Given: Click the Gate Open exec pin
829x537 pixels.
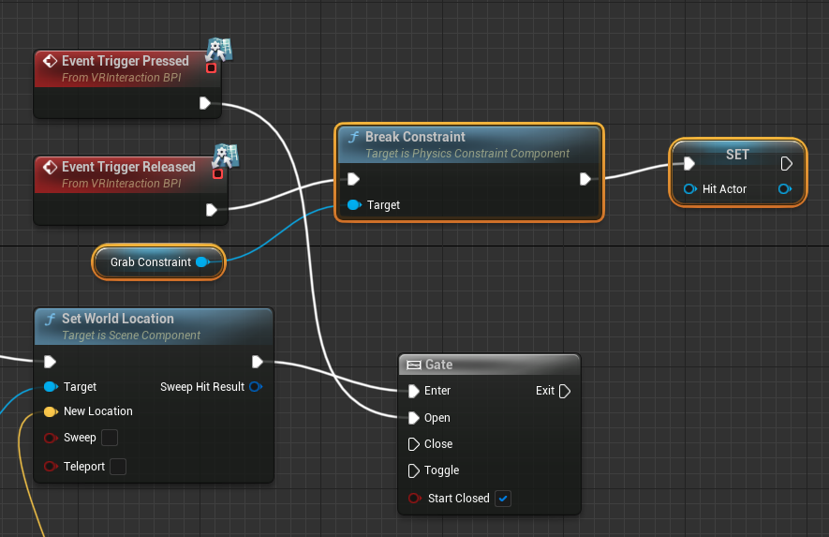Looking at the screenshot, I should pyautogui.click(x=414, y=418).
